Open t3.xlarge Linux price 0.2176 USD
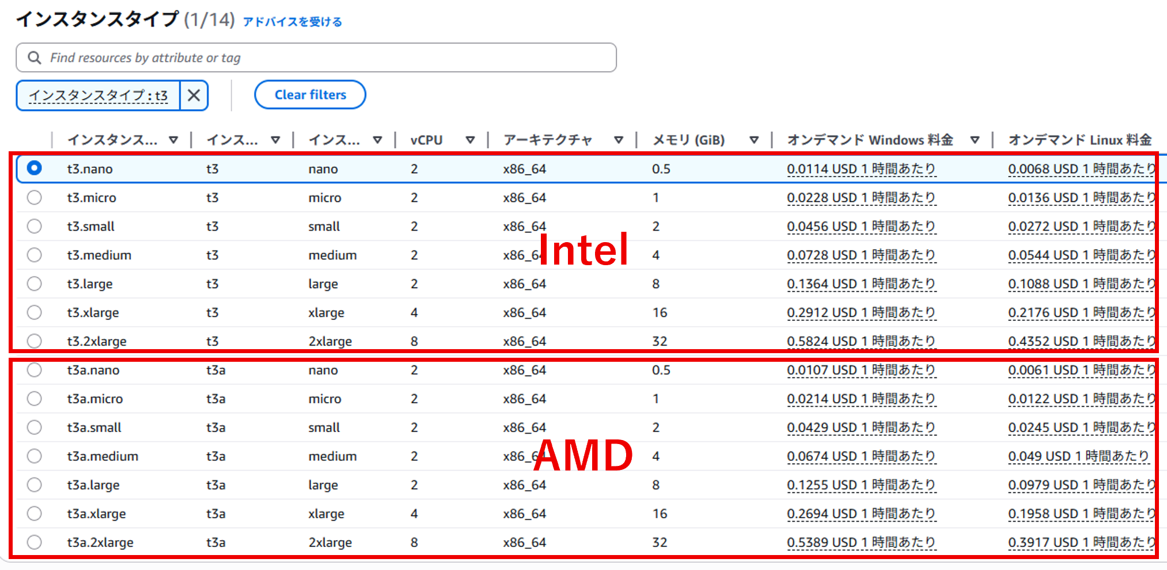The height and width of the screenshot is (570, 1167). click(x=1082, y=313)
